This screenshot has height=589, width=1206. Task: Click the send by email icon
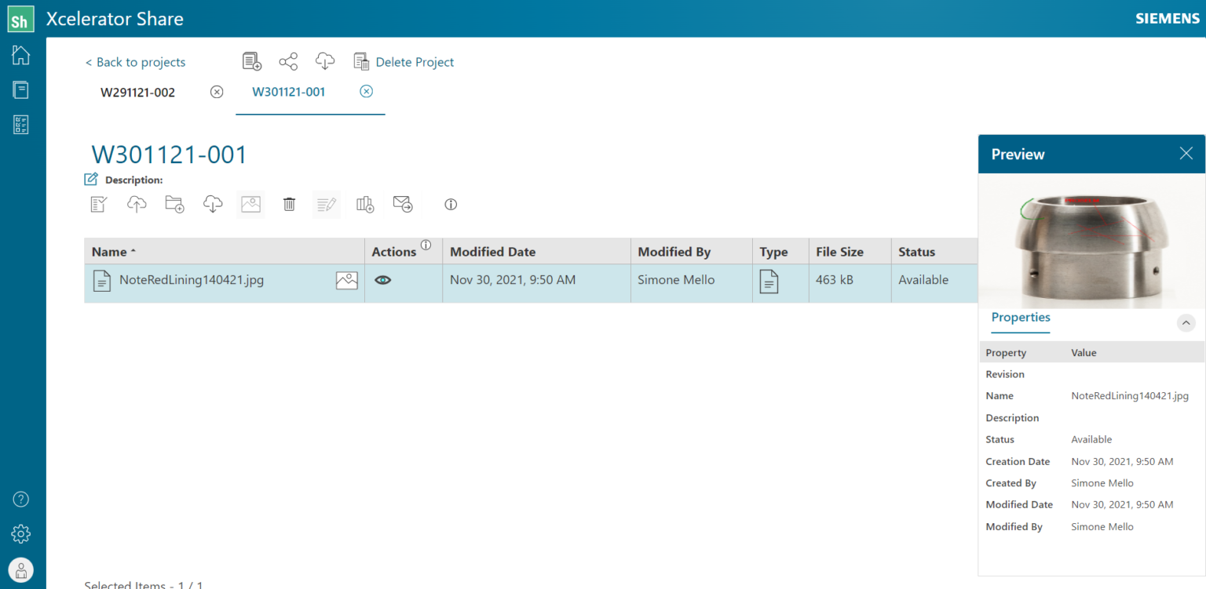click(403, 204)
